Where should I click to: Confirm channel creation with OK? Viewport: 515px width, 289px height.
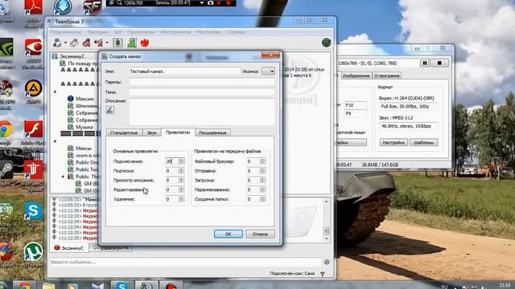pyautogui.click(x=229, y=234)
